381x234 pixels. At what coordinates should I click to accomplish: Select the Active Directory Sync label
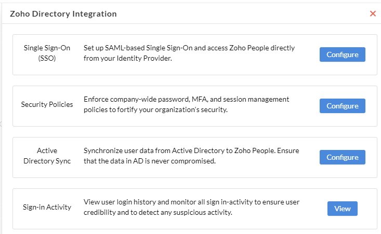pyautogui.click(x=47, y=156)
